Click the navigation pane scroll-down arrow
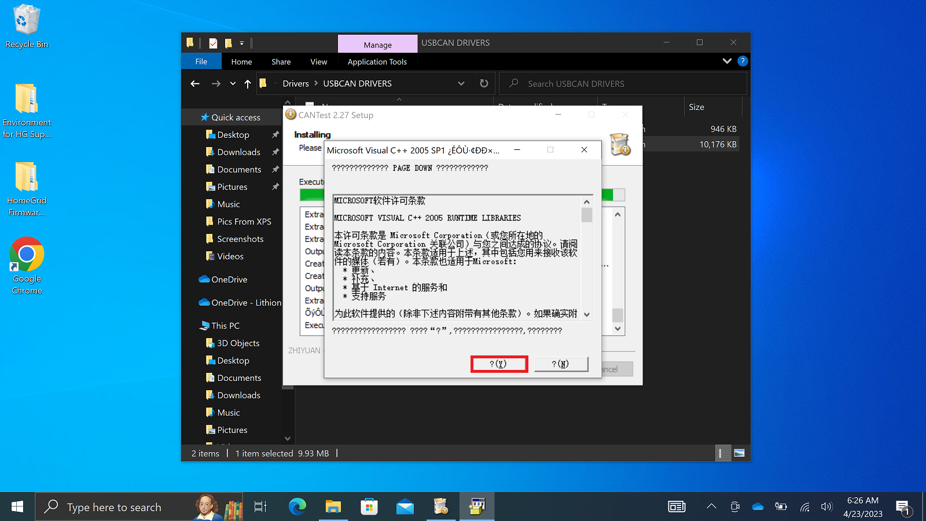This screenshot has height=521, width=926. (288, 438)
